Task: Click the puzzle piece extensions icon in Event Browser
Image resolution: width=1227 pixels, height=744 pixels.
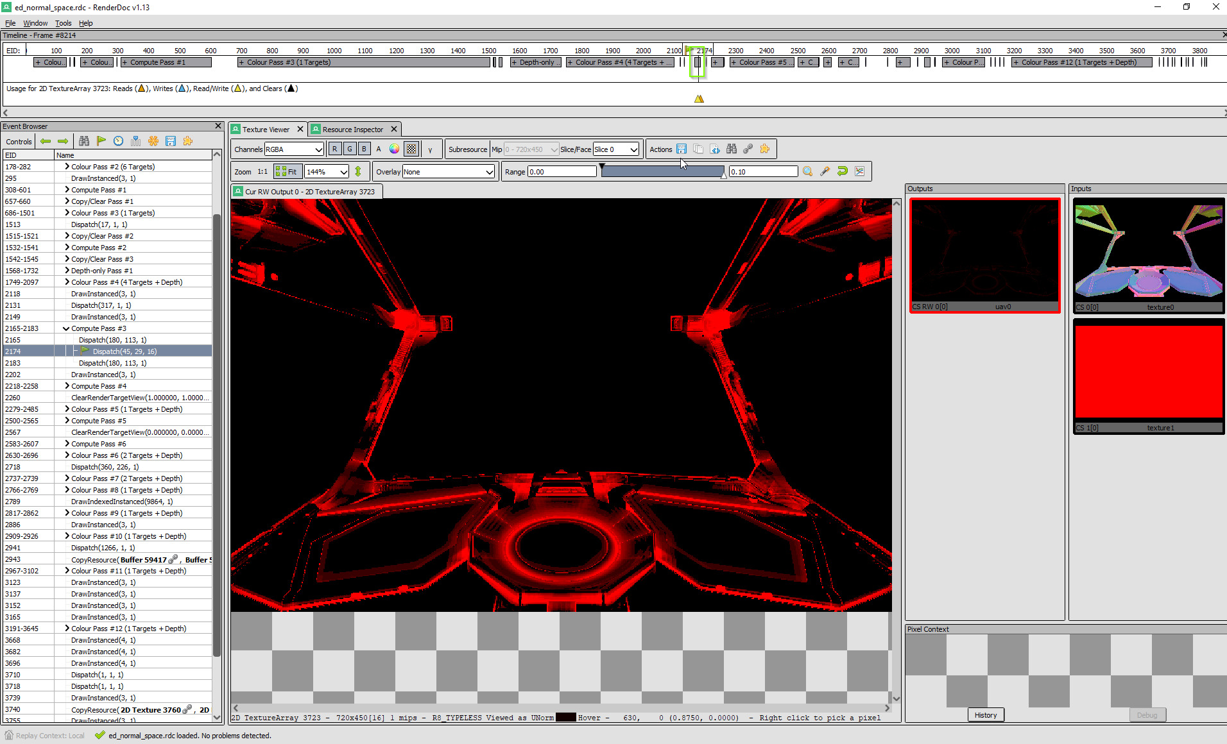Action: 188,141
